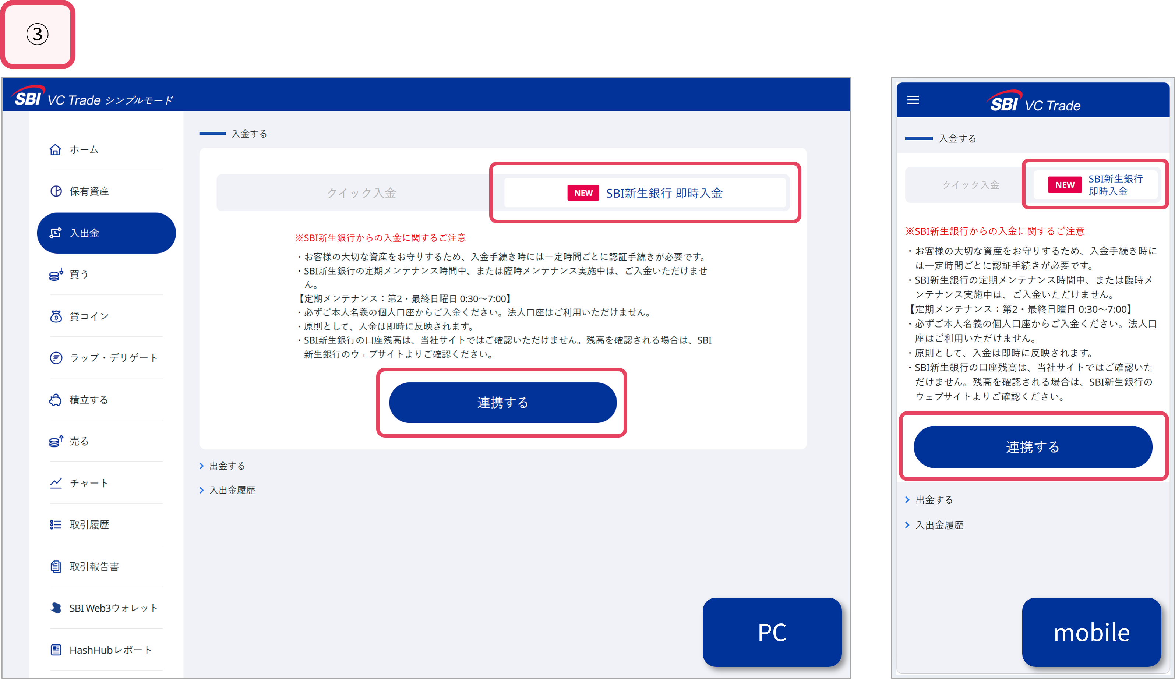Open the ホーム menu item label
The width and height of the screenshot is (1175, 679).
point(84,149)
